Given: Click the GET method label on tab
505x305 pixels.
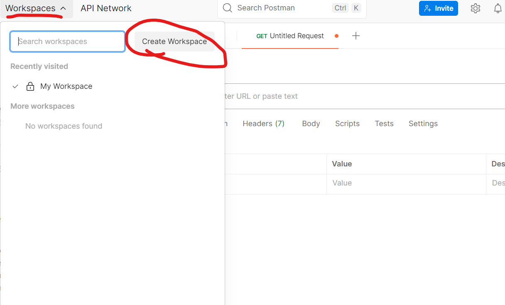Looking at the screenshot, I should (x=262, y=37).
